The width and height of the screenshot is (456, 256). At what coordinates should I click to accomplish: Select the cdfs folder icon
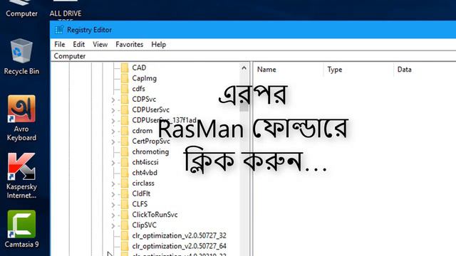[125, 89]
